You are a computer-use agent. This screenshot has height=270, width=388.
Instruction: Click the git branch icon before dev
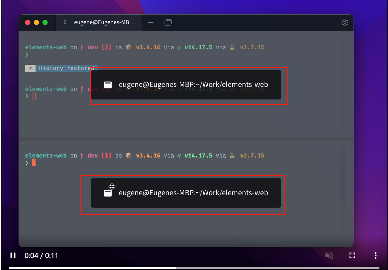click(82, 47)
